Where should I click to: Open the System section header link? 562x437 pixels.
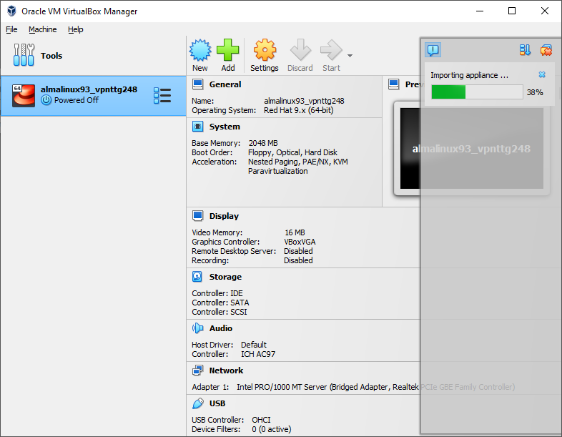(225, 127)
